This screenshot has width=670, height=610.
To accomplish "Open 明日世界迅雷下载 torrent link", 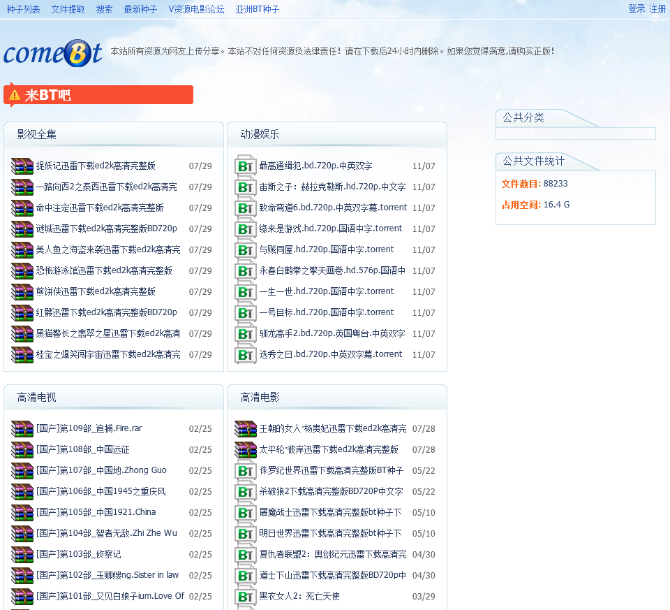I will (x=330, y=533).
